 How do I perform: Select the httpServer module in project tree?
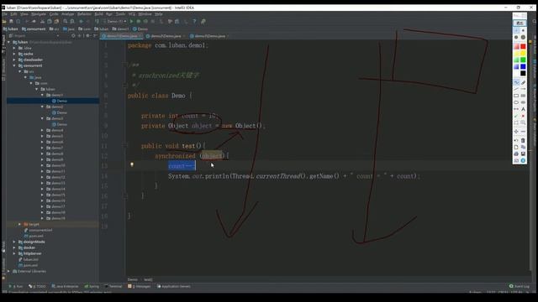click(30, 253)
